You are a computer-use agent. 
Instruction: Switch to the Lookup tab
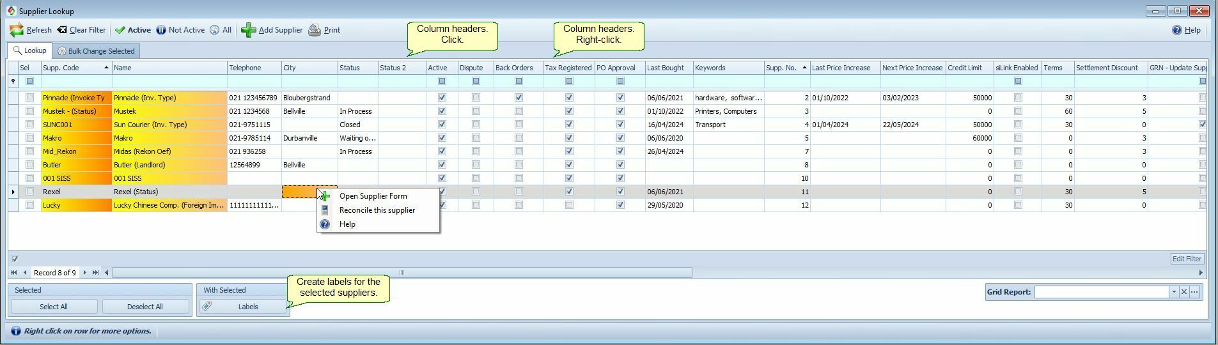(x=30, y=50)
